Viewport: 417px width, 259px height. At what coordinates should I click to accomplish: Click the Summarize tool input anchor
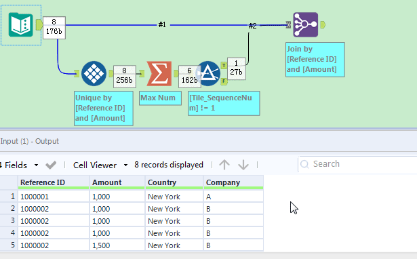coord(142,73)
